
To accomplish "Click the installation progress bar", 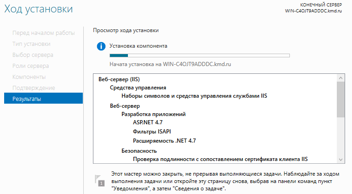I will 200,55.
